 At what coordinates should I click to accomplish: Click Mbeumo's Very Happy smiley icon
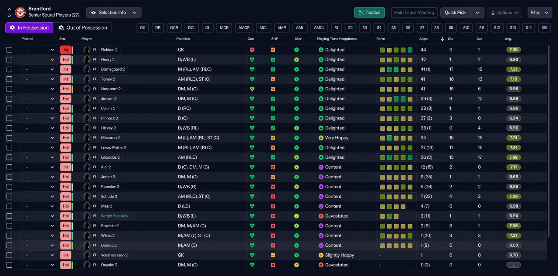321,138
